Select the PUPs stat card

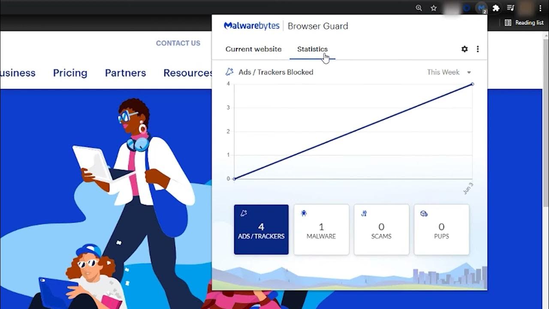[x=441, y=230]
